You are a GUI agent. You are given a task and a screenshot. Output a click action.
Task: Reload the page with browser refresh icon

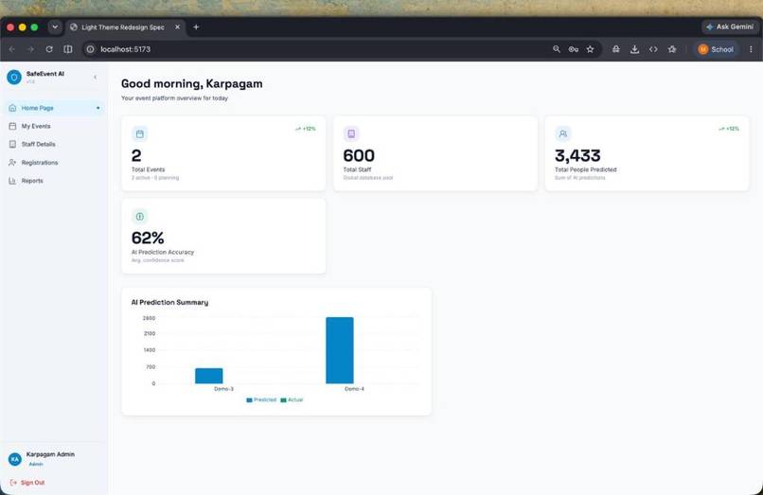pyautogui.click(x=49, y=49)
